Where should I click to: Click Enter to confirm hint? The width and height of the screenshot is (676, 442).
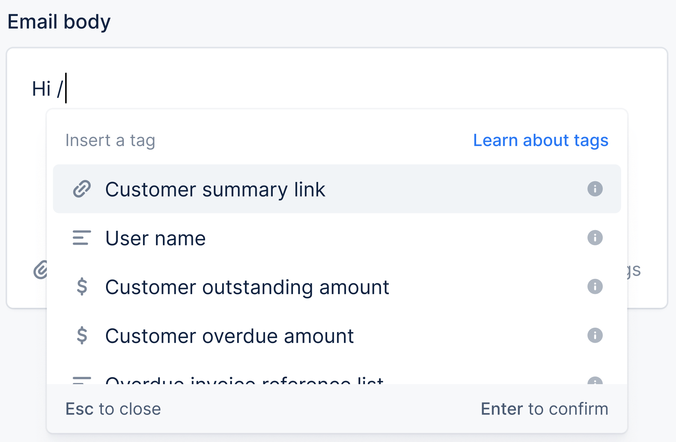[x=544, y=409]
